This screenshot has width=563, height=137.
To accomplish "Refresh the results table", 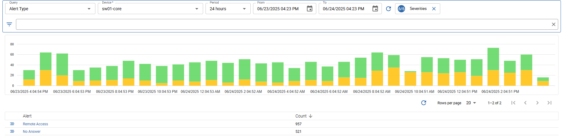I will (x=424, y=103).
